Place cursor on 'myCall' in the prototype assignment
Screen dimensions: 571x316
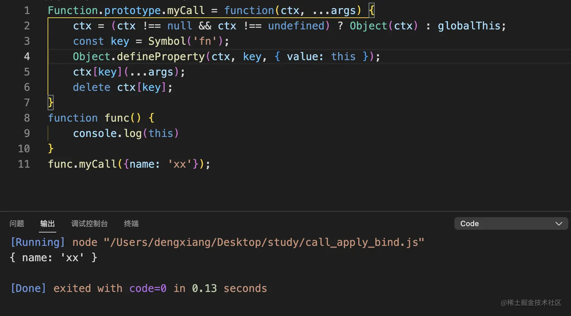(186, 11)
